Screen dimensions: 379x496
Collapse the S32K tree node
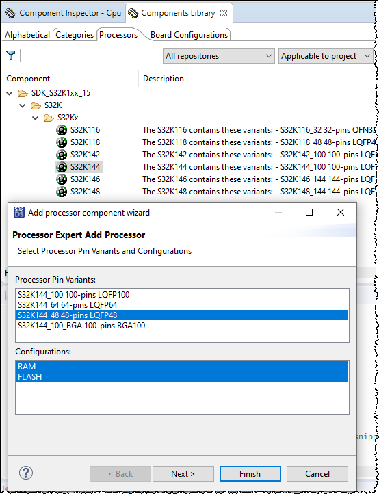[23, 105]
